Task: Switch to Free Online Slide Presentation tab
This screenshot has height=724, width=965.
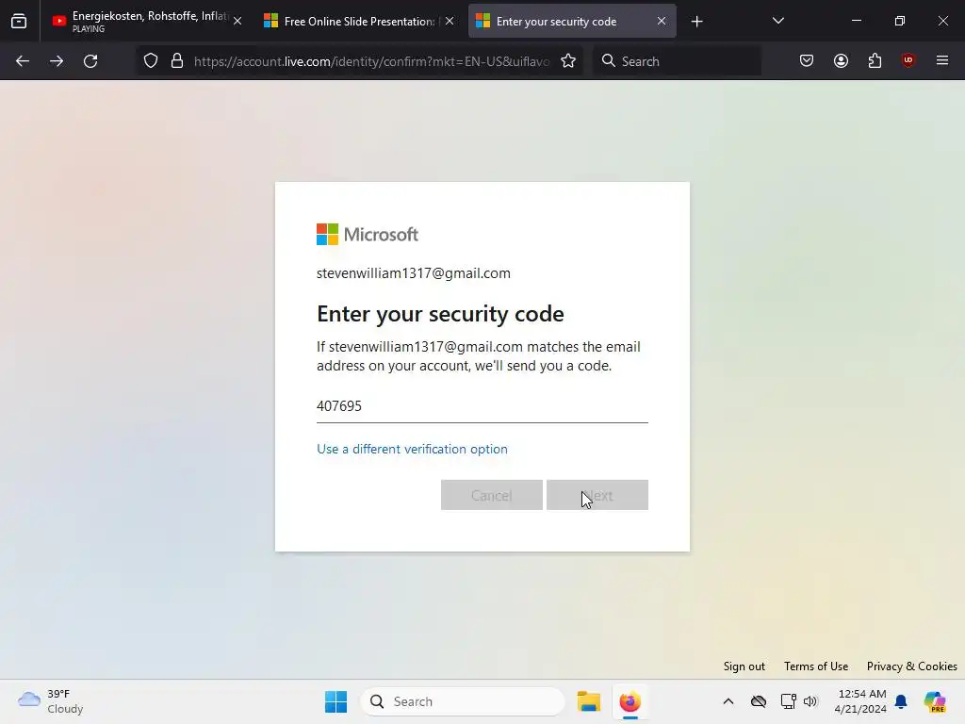Action: pos(359,21)
